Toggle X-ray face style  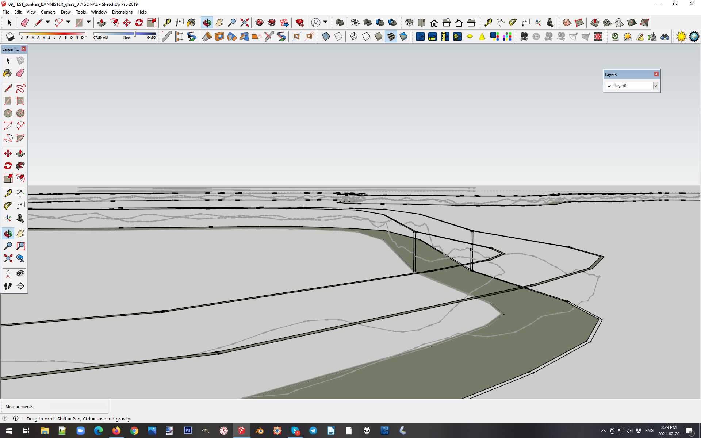(326, 36)
